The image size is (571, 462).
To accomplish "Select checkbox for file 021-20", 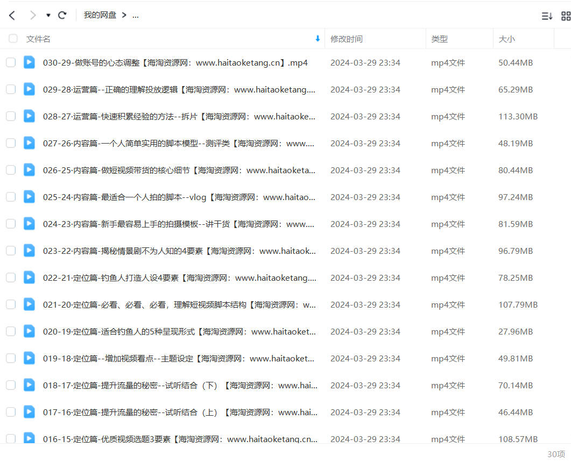I will tap(11, 304).
